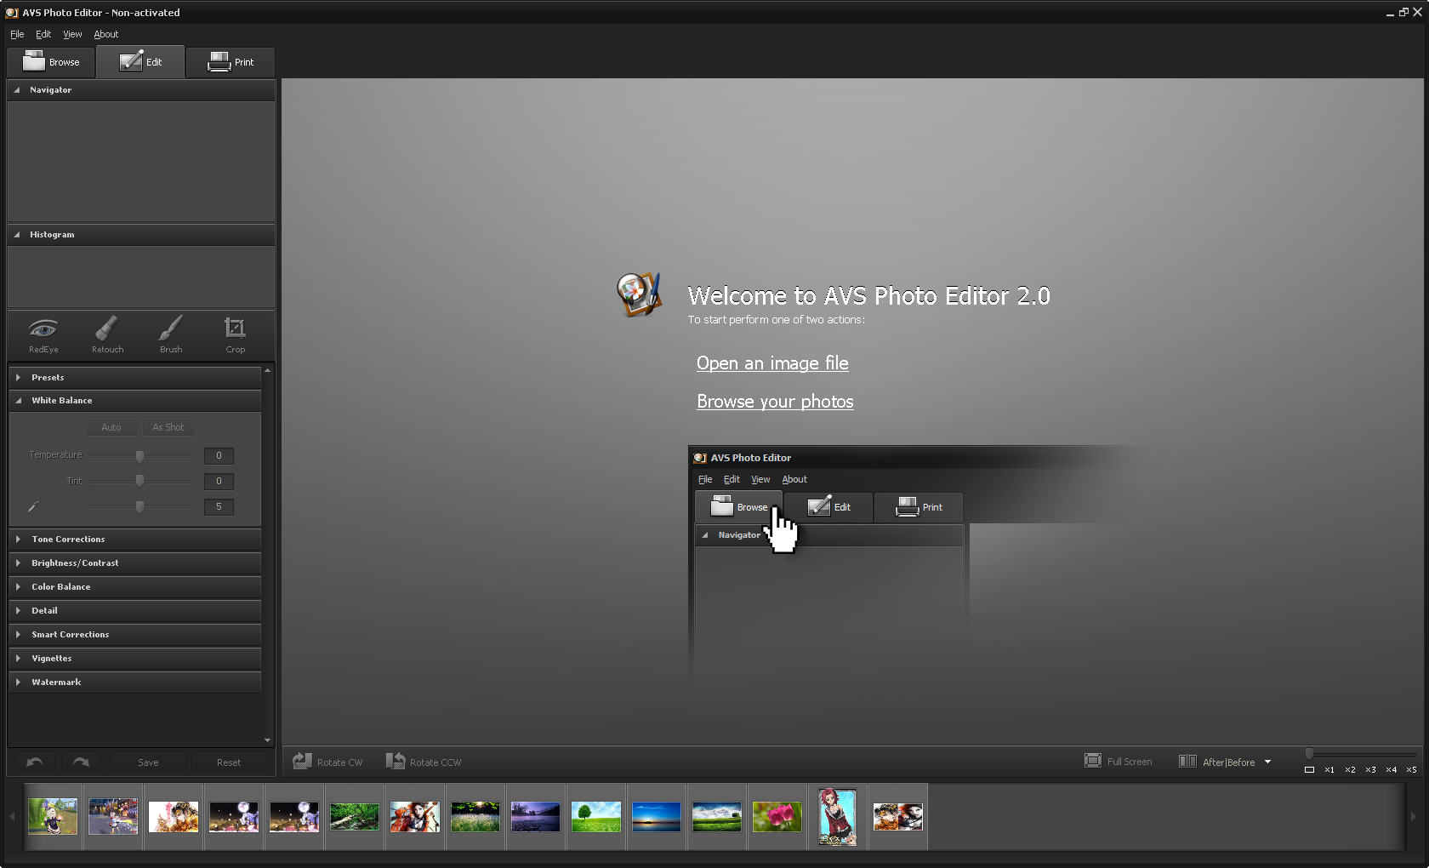
Task: Rotate image counter-clockwise
Action: pyautogui.click(x=423, y=762)
